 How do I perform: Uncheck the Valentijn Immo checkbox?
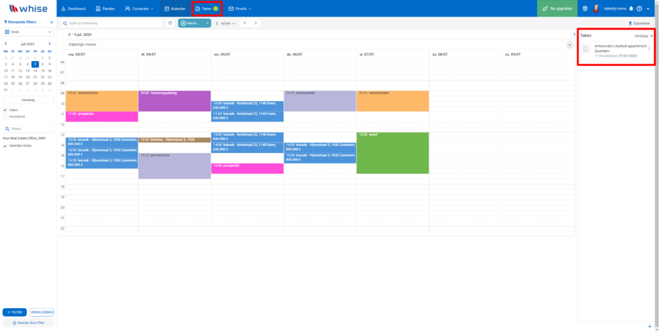coord(5,145)
